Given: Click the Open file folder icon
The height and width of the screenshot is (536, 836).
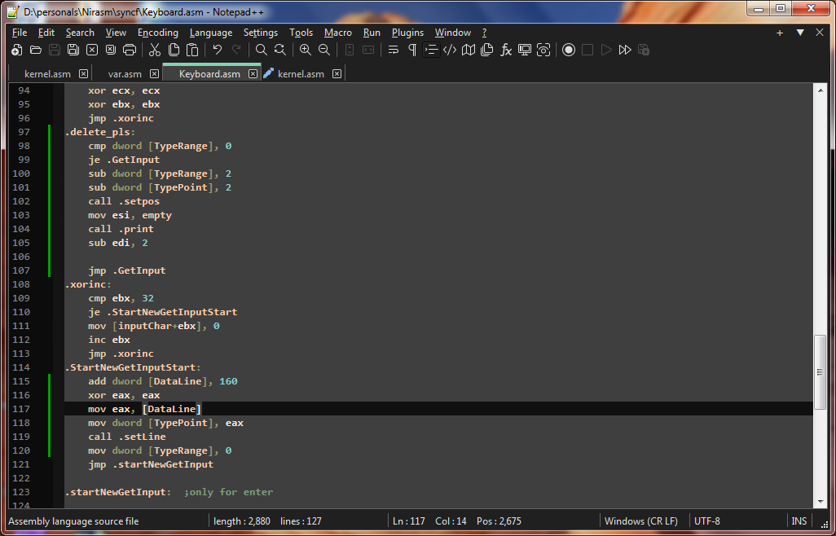Looking at the screenshot, I should click(36, 50).
